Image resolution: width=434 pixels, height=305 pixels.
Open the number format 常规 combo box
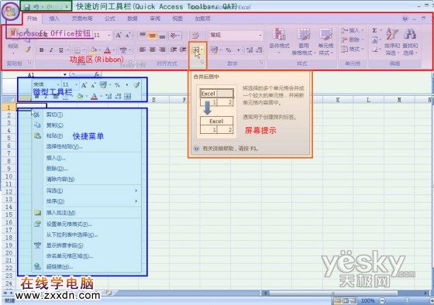(x=236, y=35)
